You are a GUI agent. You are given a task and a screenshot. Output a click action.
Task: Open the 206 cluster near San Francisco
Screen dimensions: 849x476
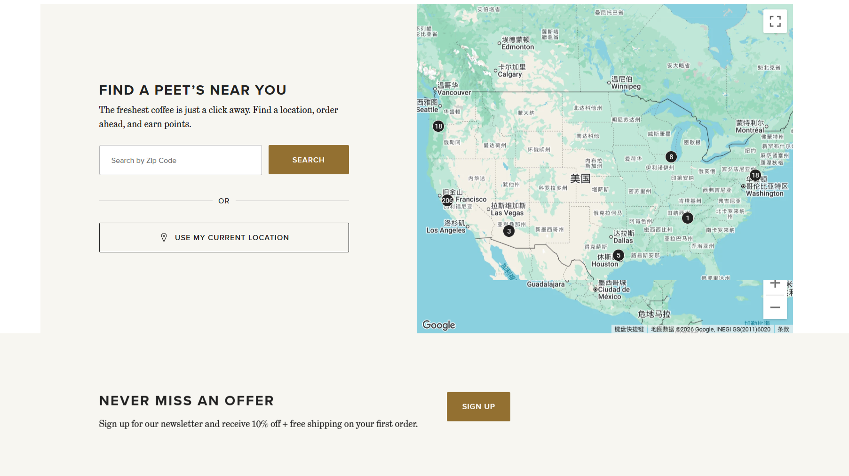point(447,201)
